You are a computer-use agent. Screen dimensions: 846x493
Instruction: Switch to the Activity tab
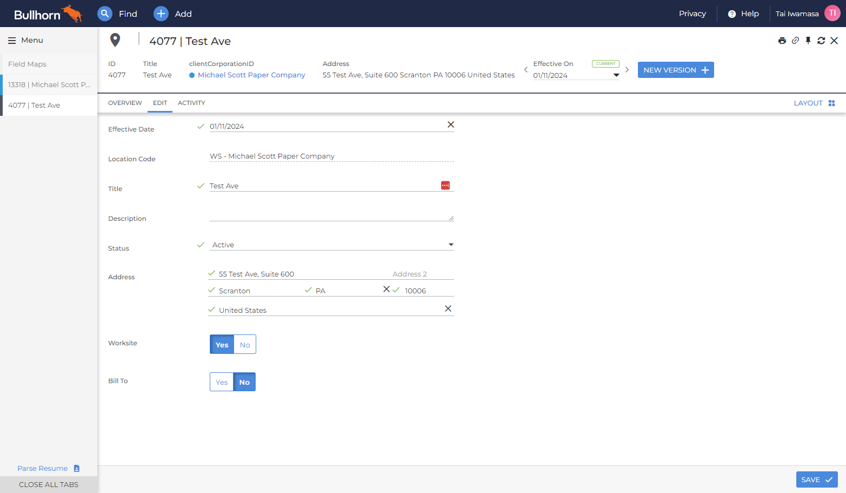click(191, 103)
